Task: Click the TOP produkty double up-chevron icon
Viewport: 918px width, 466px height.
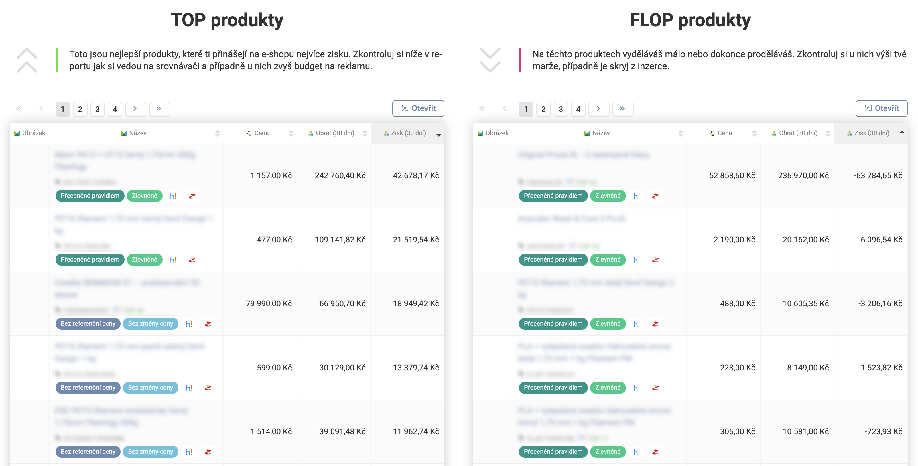Action: (27, 60)
